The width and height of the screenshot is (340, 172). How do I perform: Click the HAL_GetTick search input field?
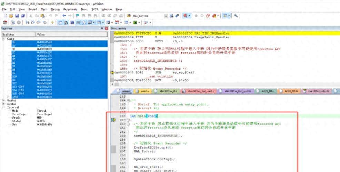pyautogui.click(x=148, y=16)
